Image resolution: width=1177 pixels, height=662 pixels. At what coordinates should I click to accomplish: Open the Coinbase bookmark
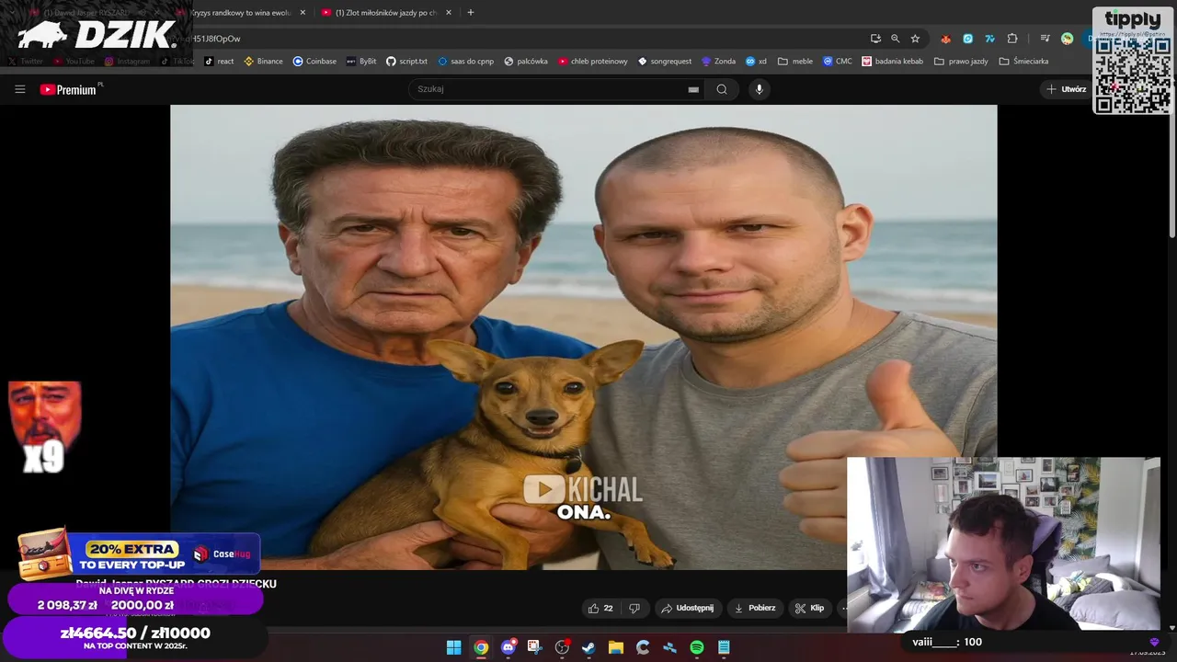point(314,62)
